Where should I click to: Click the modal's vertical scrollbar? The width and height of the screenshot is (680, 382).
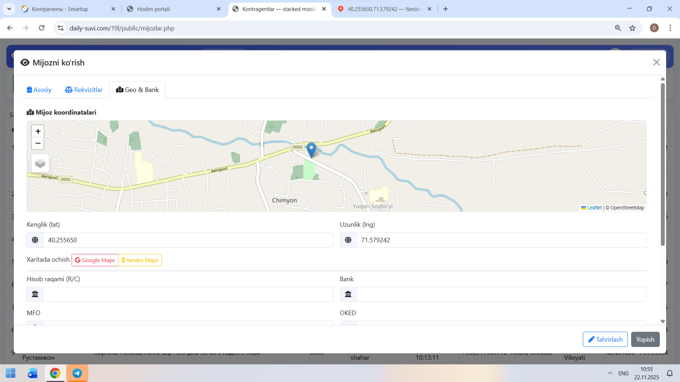662,164
